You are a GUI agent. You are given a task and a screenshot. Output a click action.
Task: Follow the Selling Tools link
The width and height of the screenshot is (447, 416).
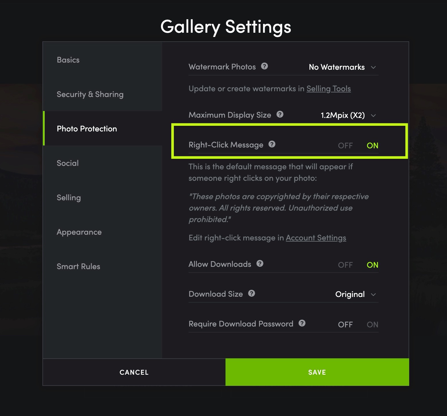point(329,89)
